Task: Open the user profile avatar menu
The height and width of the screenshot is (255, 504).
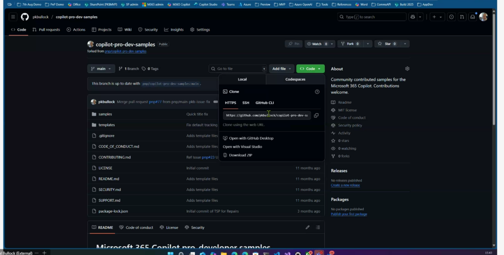Action: (x=483, y=17)
